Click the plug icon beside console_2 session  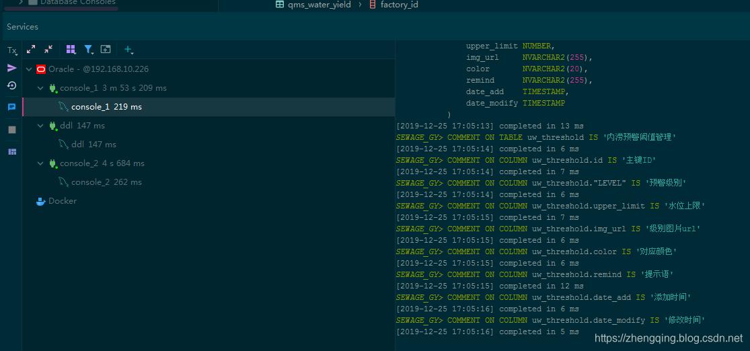pos(52,163)
